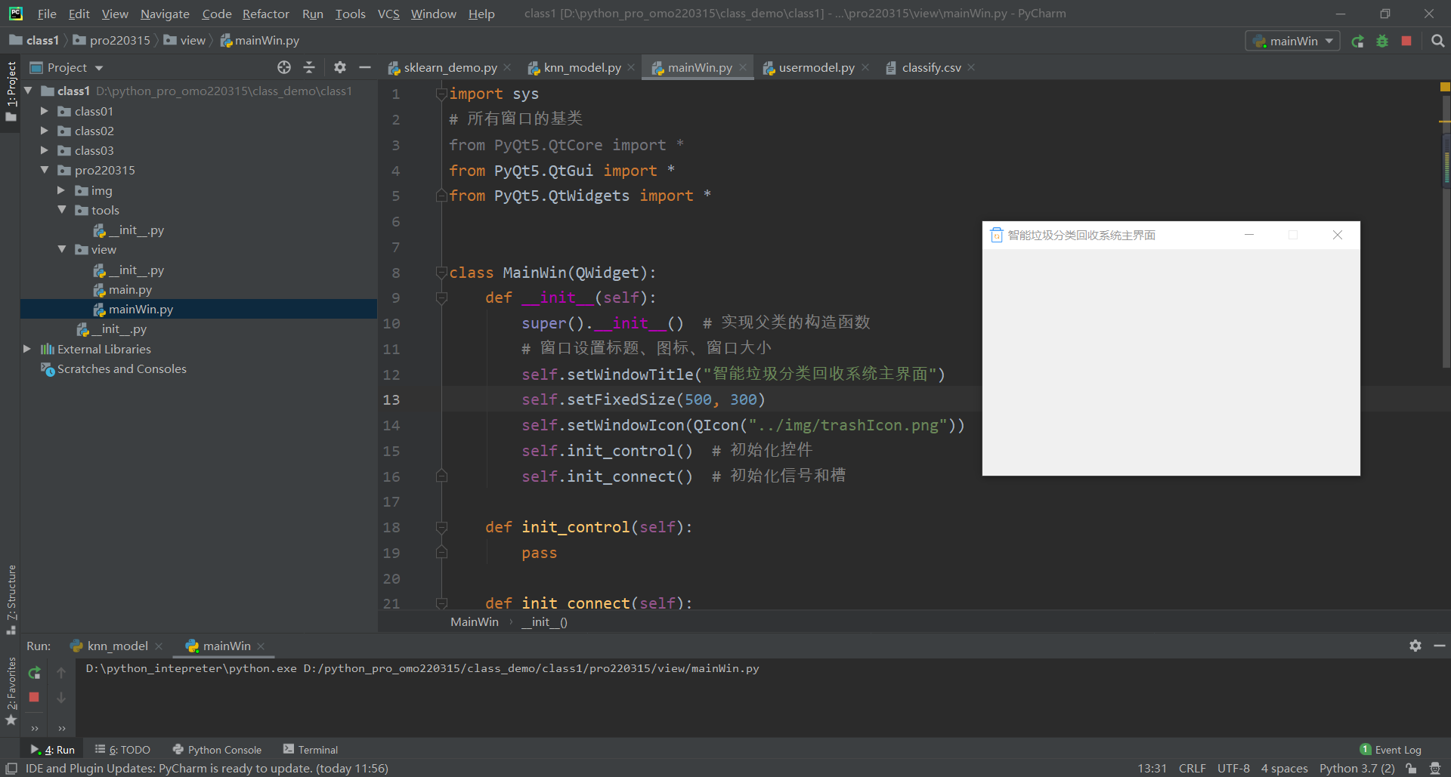Image resolution: width=1451 pixels, height=777 pixels.
Task: Debug the mainWin run configuration
Action: pos(1382,41)
